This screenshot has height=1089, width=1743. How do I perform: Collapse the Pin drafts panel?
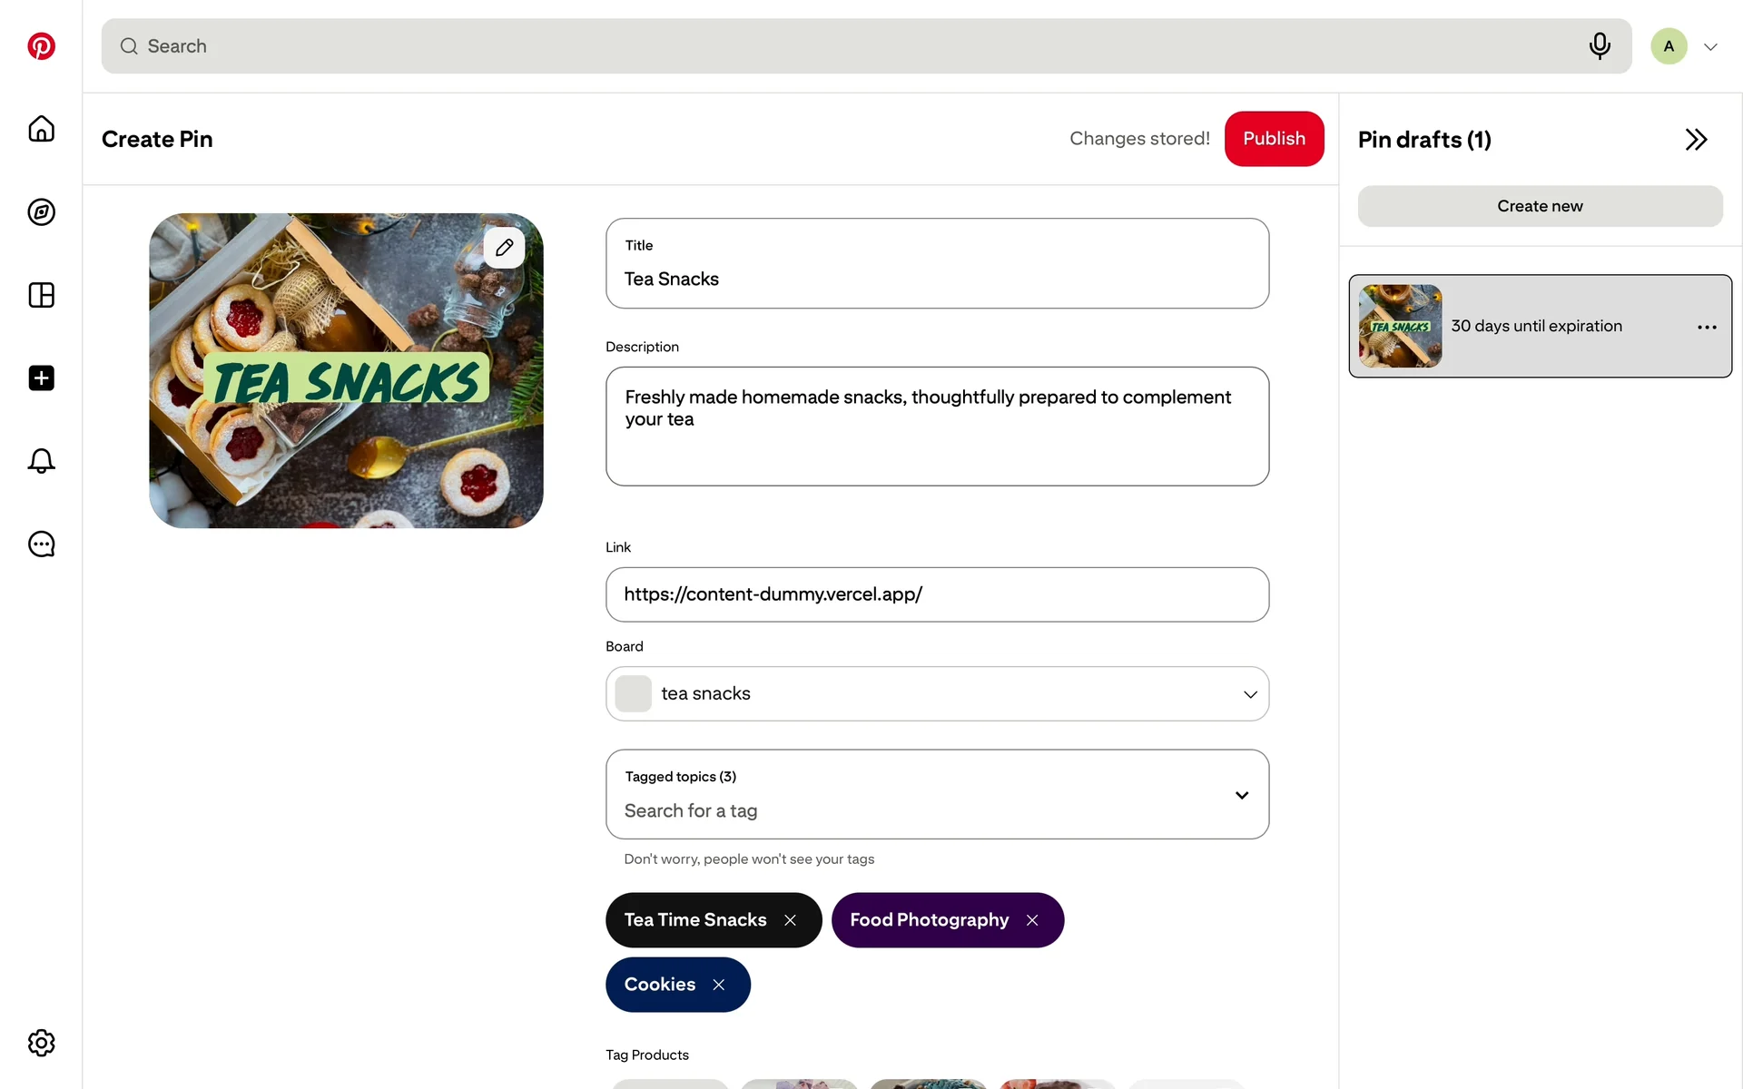(x=1696, y=140)
